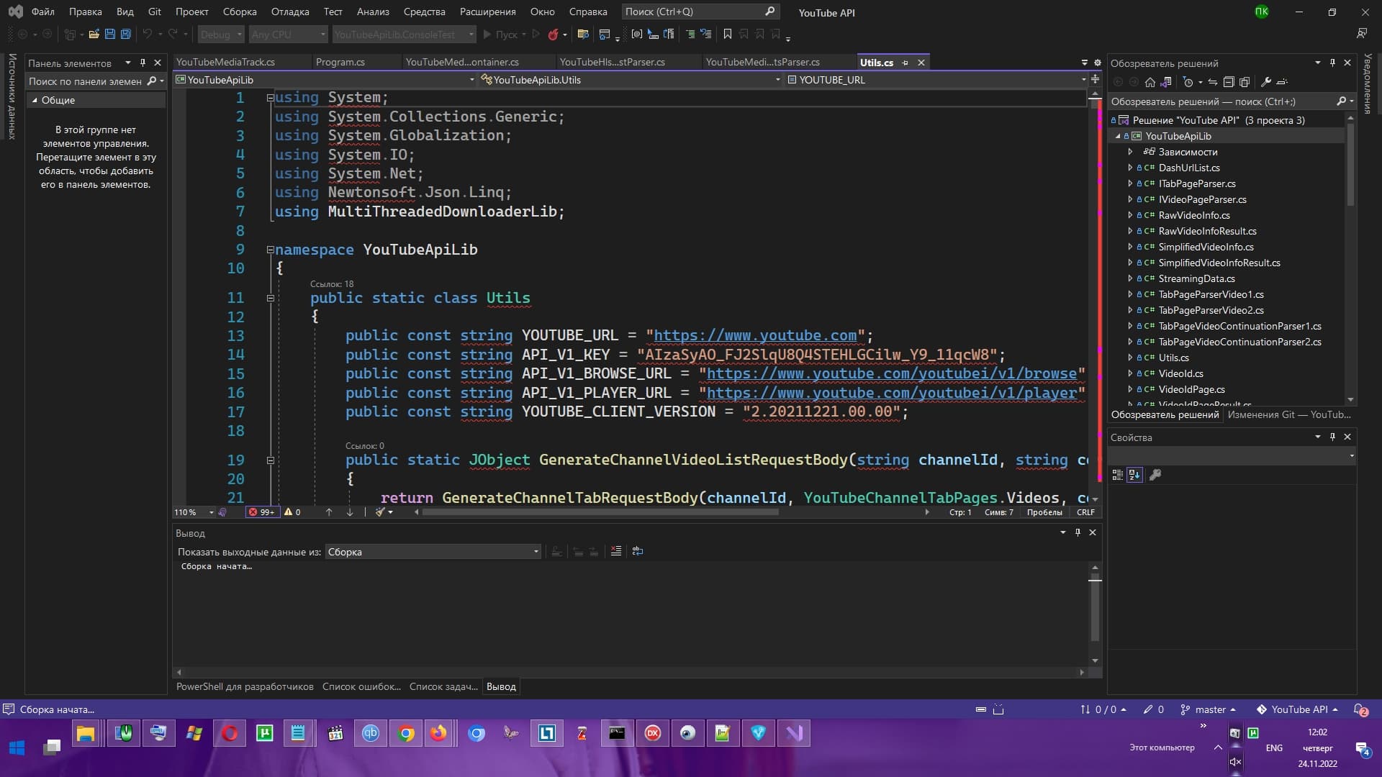Collapse the Общие toolbox group
The width and height of the screenshot is (1382, 777).
point(35,100)
